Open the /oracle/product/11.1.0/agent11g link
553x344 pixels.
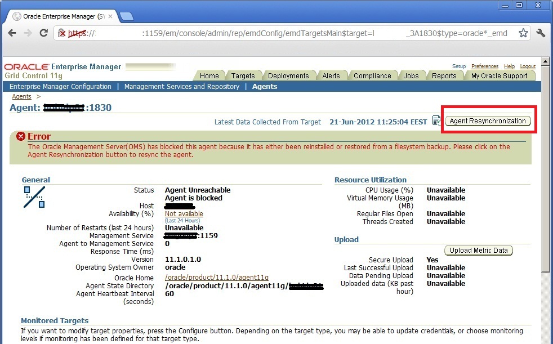coord(217,278)
